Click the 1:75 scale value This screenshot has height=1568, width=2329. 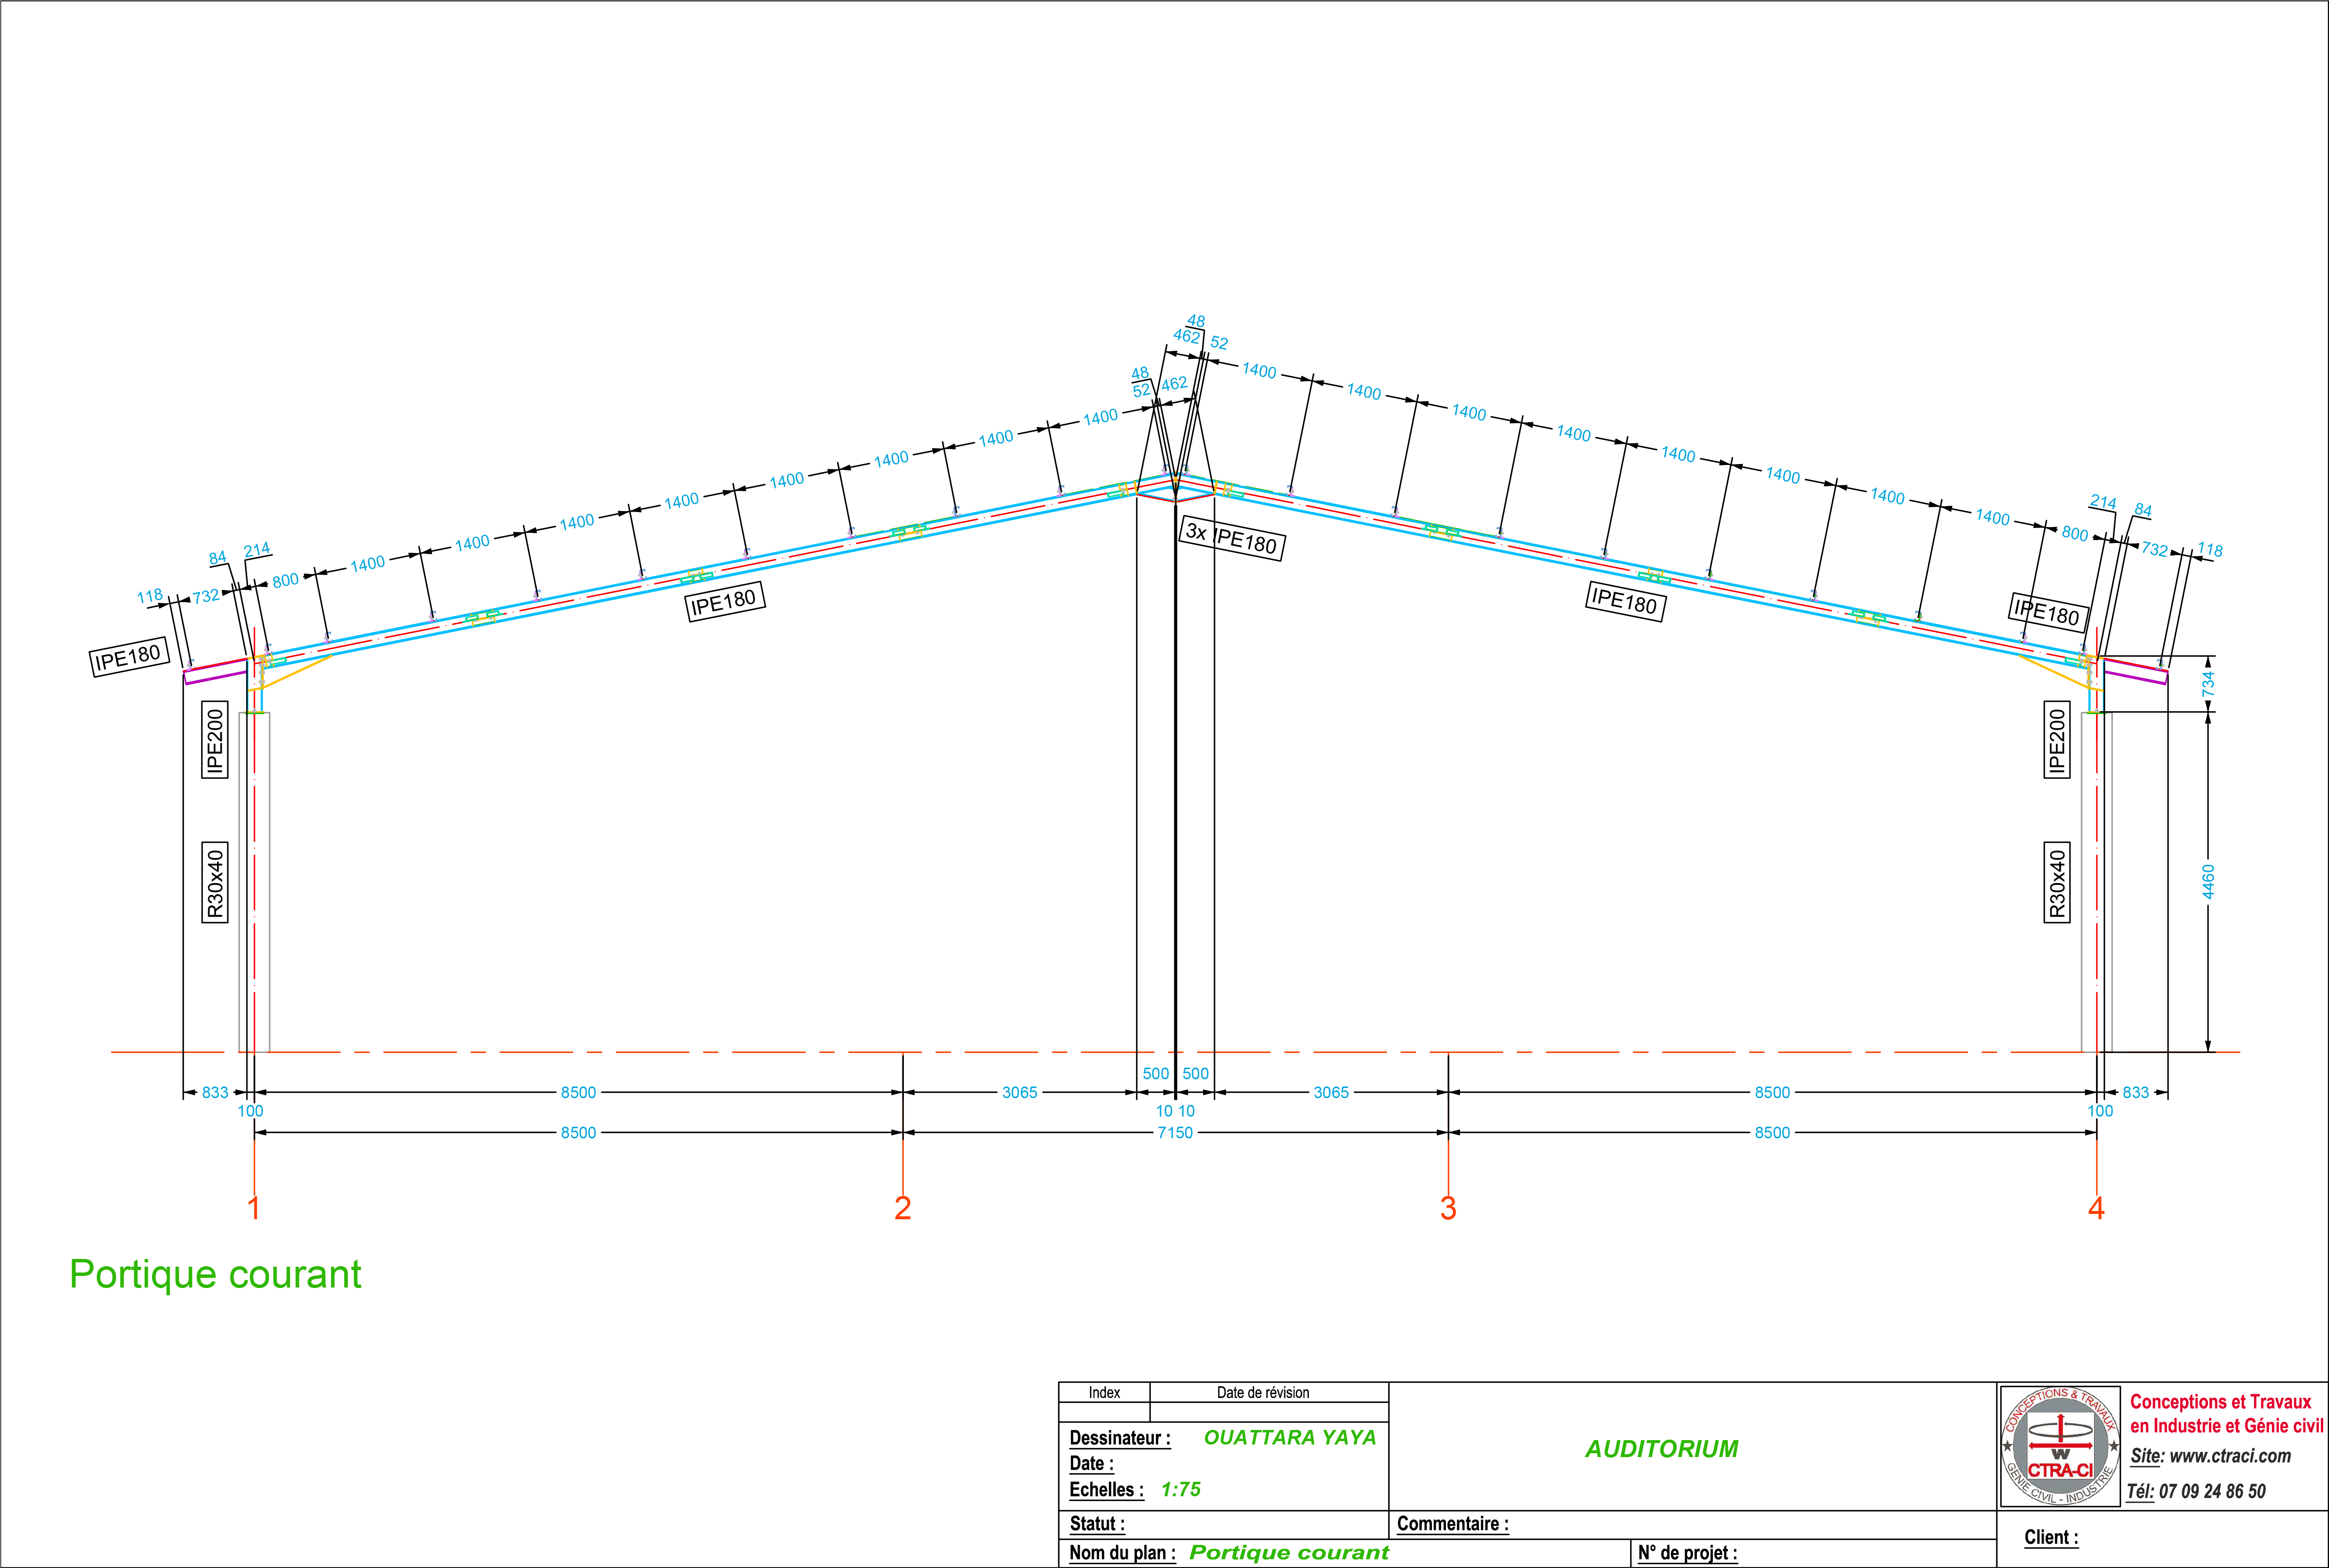pos(1180,1490)
